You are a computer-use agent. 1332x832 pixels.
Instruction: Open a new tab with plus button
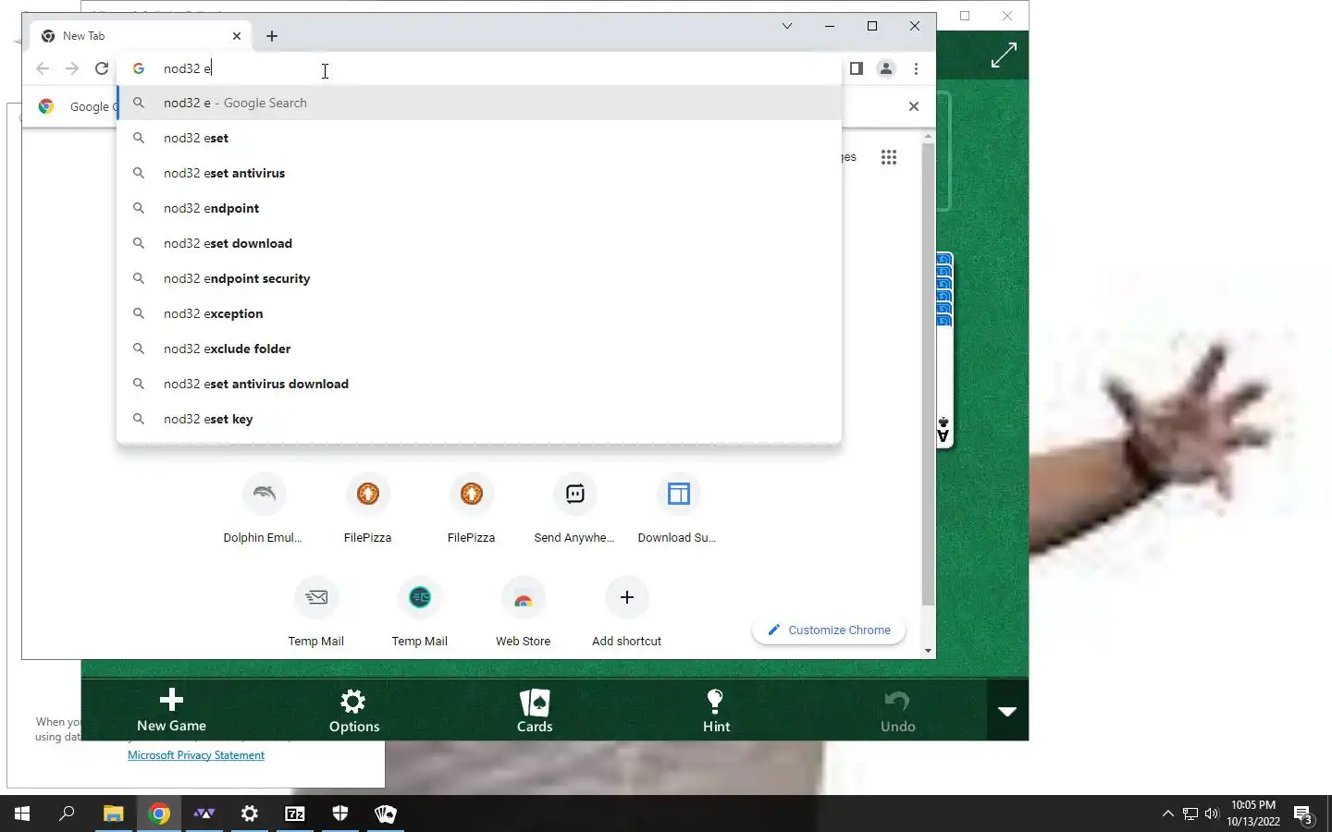point(272,36)
